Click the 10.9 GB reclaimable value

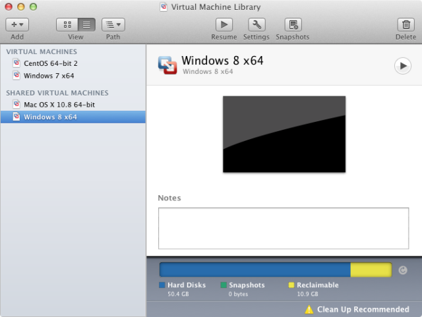[308, 294]
